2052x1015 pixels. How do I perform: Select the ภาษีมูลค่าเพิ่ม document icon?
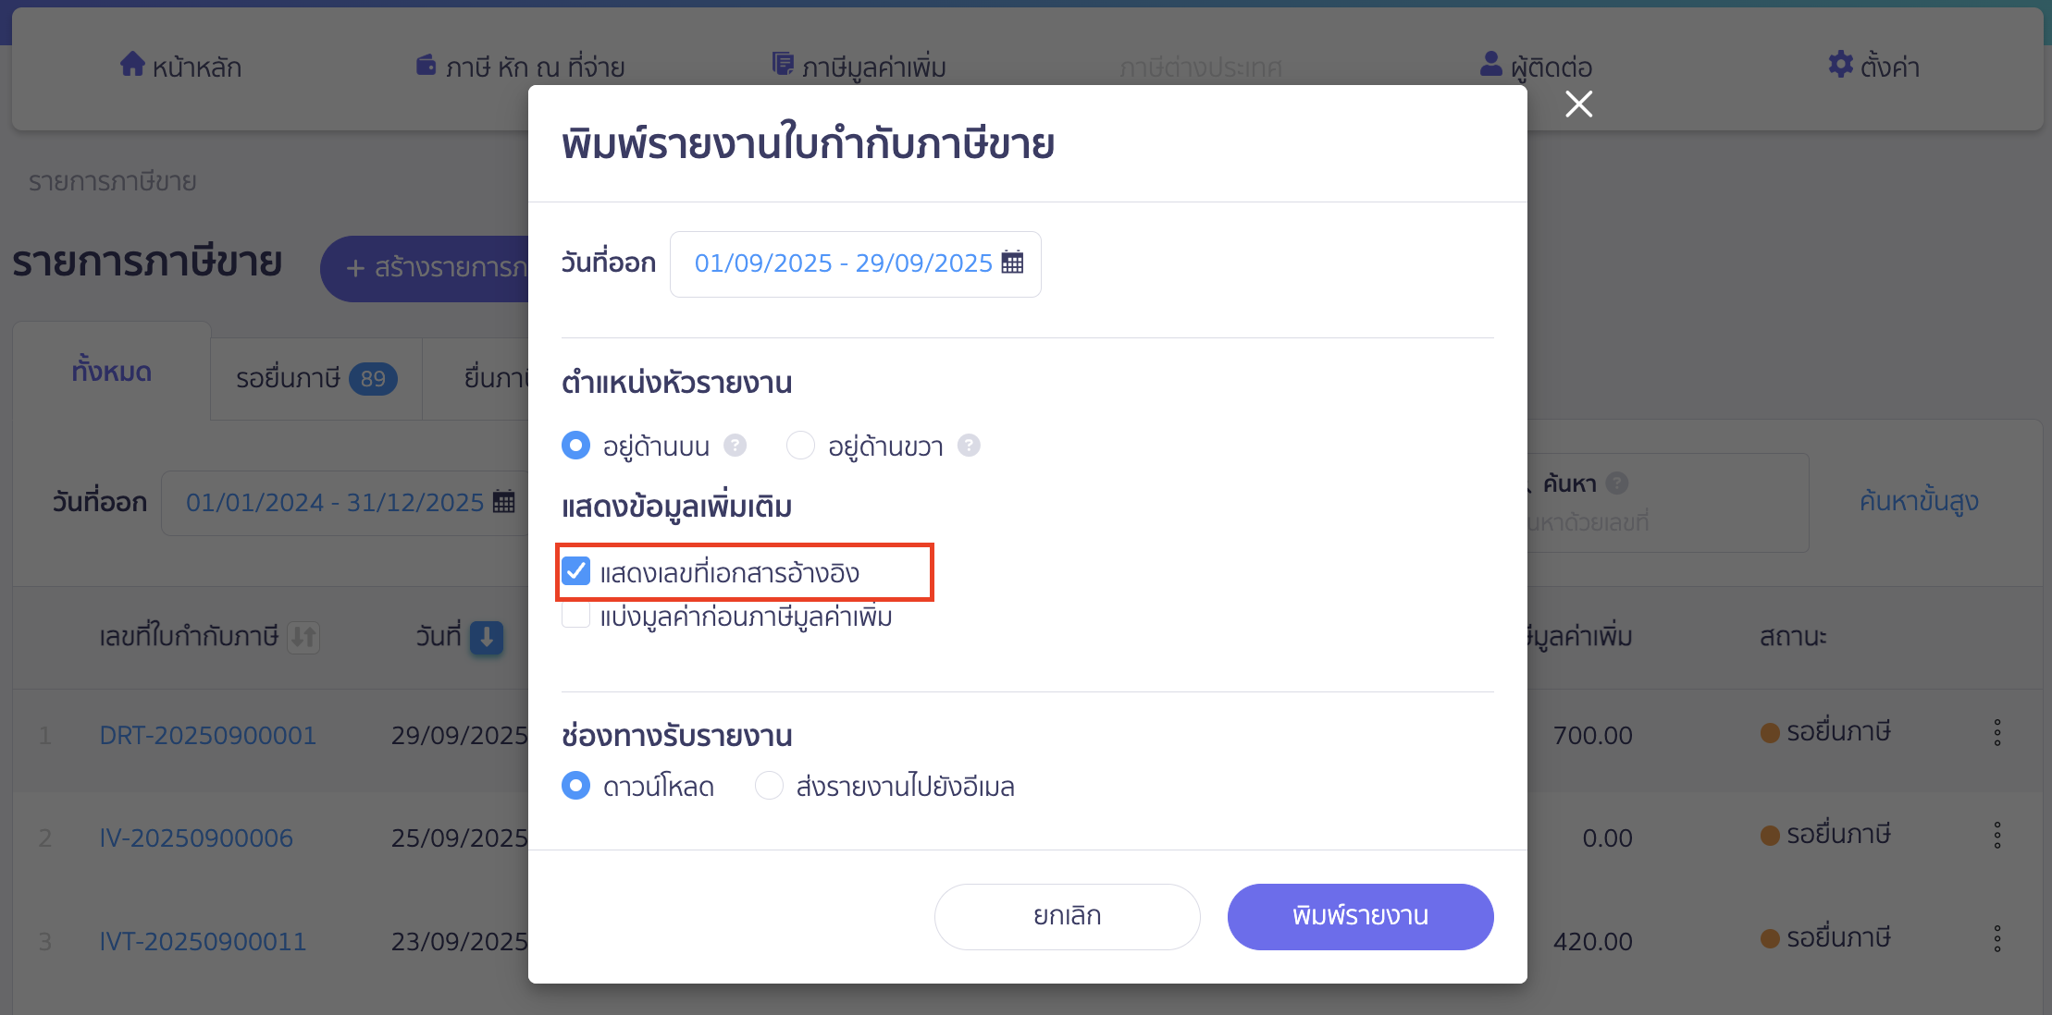782,63
